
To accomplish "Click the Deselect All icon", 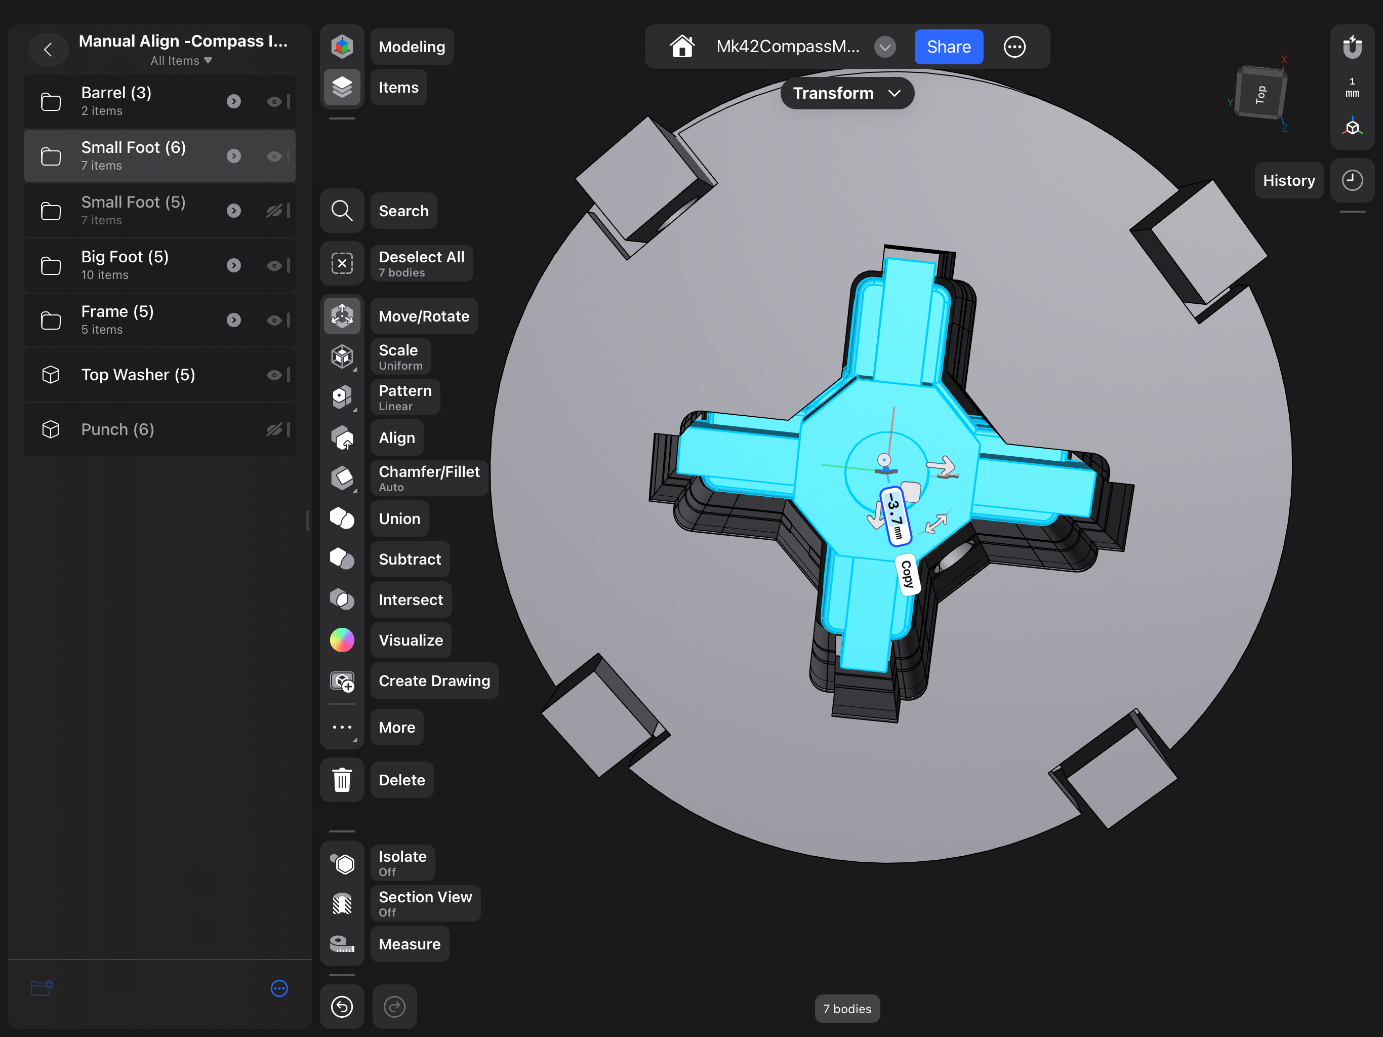I will point(342,263).
